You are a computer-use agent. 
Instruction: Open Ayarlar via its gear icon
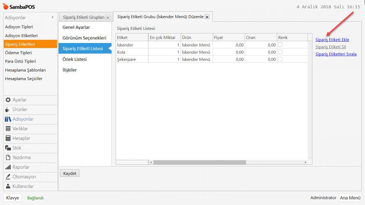8,100
